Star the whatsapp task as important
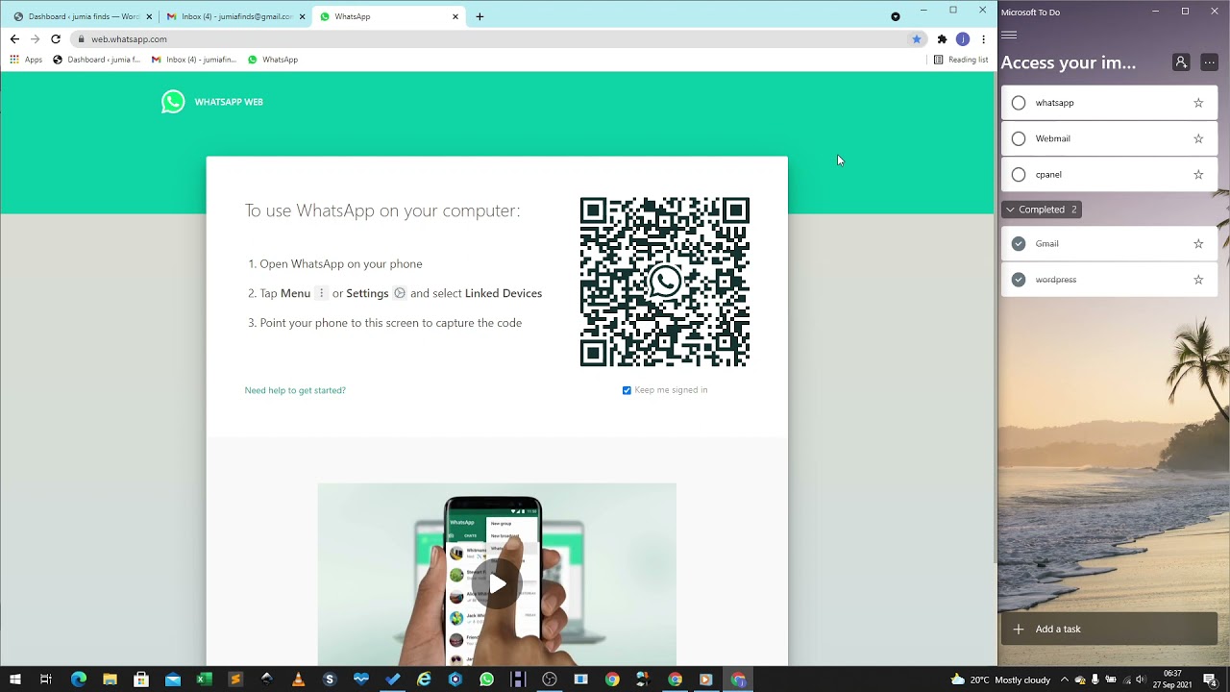The image size is (1230, 692). 1198,103
